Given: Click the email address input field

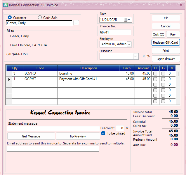Looking at the screenshot, I should [53, 149].
